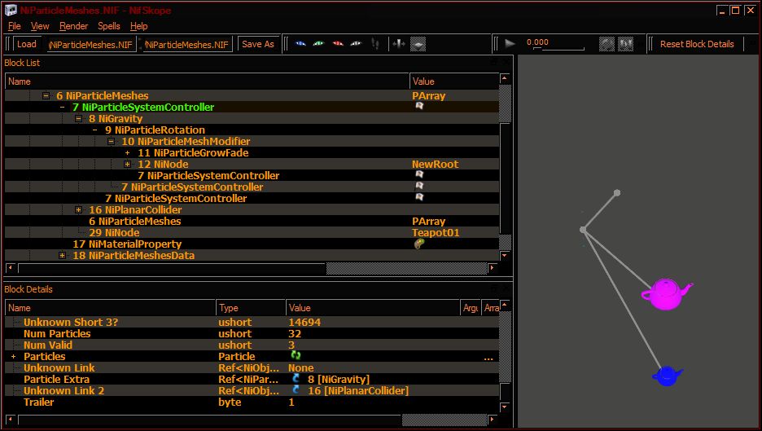Select 17 NiMaterialProperty row

click(x=252, y=244)
